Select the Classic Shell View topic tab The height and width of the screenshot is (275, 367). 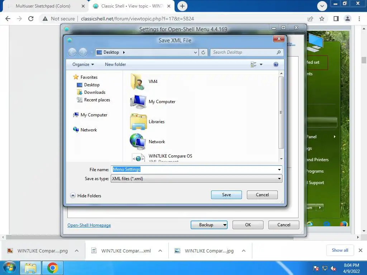coord(131,6)
